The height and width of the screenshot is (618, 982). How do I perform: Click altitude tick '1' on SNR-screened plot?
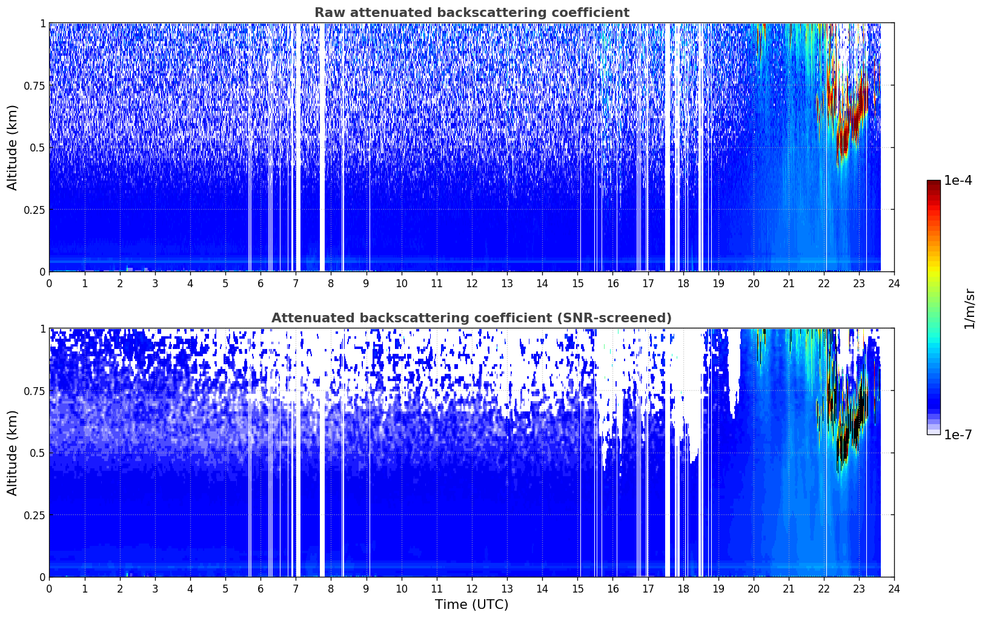pyautogui.click(x=42, y=328)
